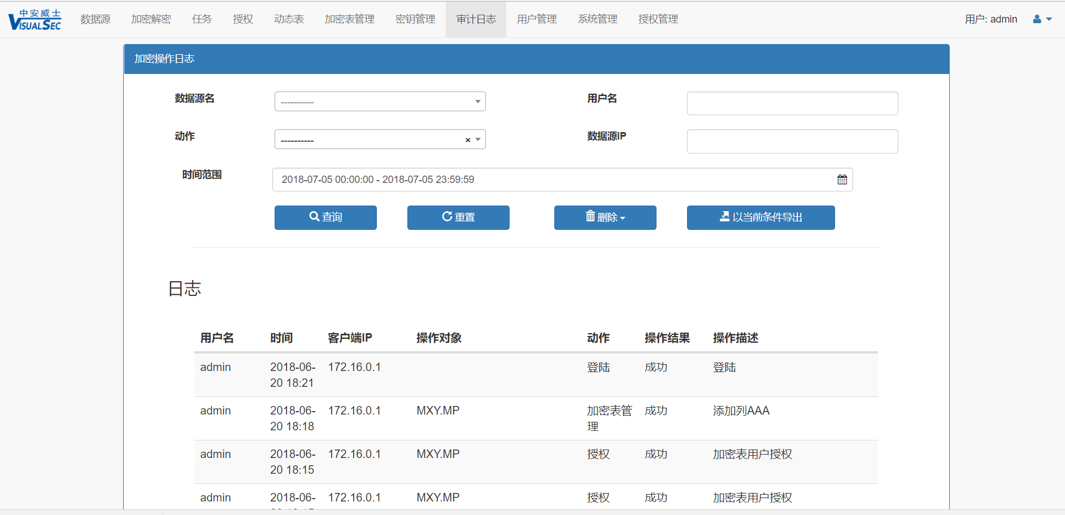This screenshot has width=1065, height=515.
Task: Click 登陆 in the 动作 column
Action: pos(598,367)
